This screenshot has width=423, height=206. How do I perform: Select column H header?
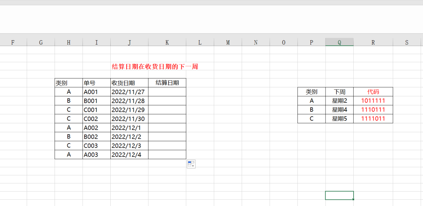(x=69, y=42)
